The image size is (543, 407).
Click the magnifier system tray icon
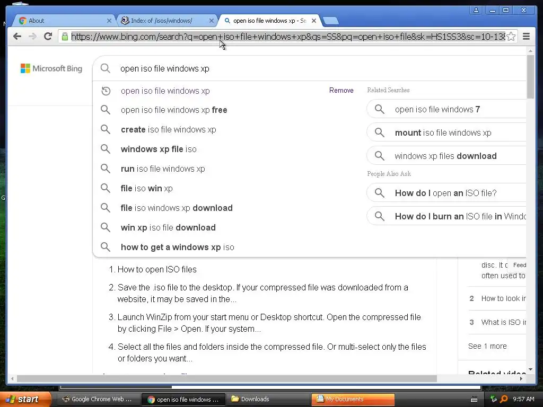click(x=504, y=399)
